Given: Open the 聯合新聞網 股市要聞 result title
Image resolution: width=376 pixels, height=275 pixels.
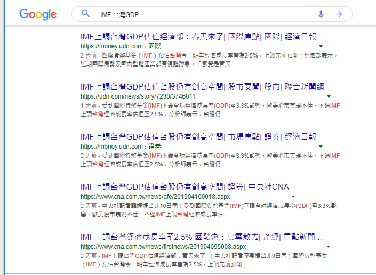Looking at the screenshot, I should pos(202,87).
